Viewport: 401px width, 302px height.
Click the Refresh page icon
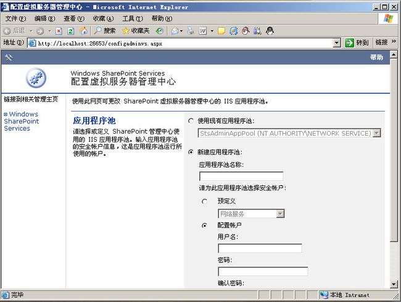[70, 30]
